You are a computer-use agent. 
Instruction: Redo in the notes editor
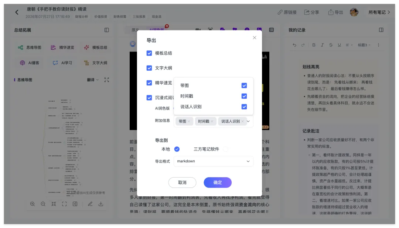[x=303, y=45]
